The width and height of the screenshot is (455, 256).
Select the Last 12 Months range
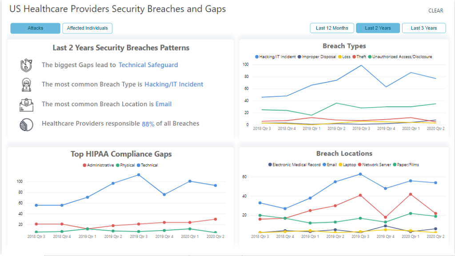[x=332, y=28]
